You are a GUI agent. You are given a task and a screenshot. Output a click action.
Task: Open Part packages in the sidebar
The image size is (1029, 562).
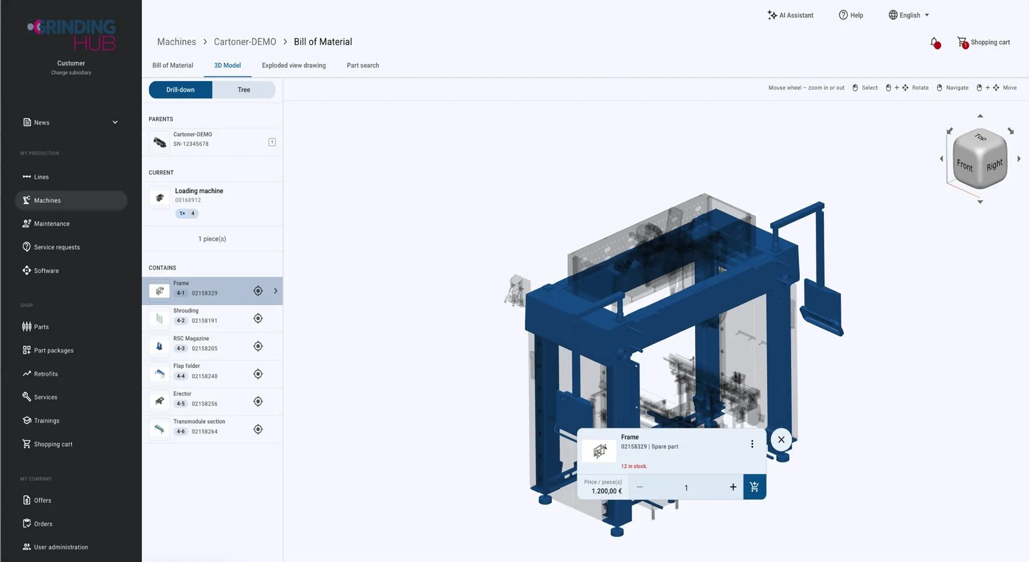71,351
